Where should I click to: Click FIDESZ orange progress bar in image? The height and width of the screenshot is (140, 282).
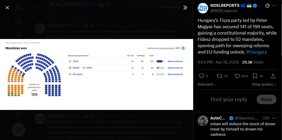pyautogui.click(x=160, y=68)
